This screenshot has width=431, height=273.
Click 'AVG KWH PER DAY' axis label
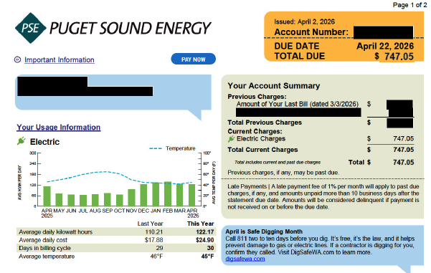point(20,183)
